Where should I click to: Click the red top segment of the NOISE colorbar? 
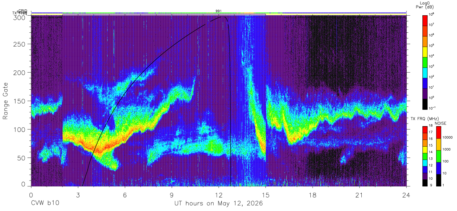(438, 132)
